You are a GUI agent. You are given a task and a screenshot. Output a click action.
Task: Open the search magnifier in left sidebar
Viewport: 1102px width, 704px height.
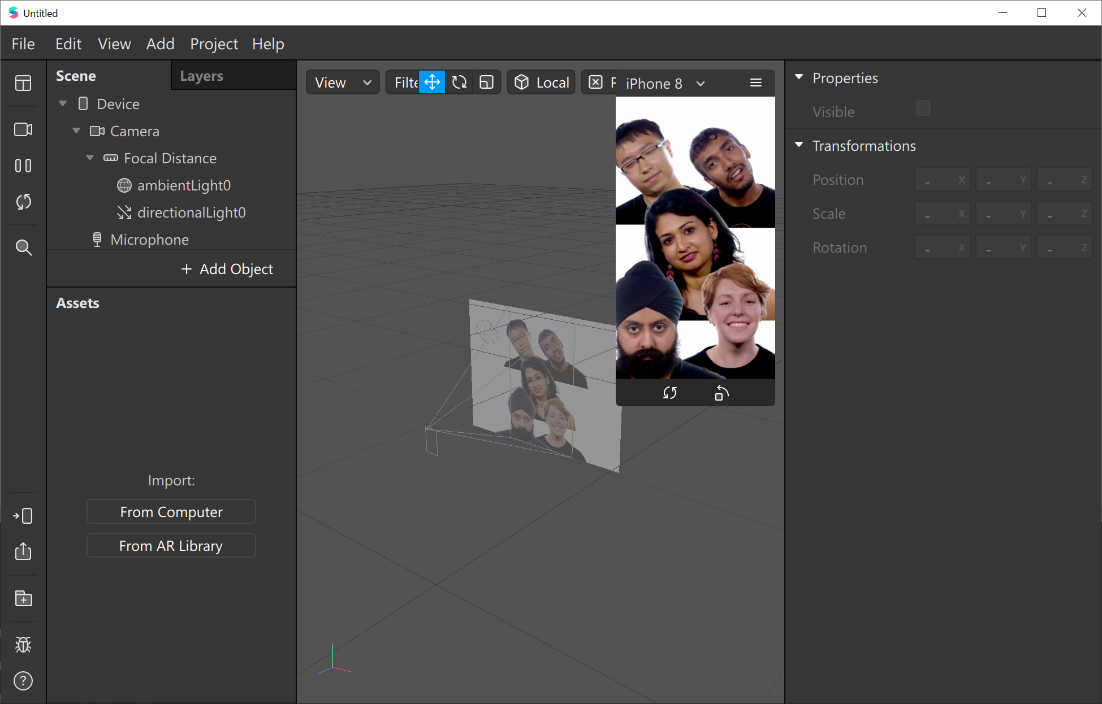(23, 247)
